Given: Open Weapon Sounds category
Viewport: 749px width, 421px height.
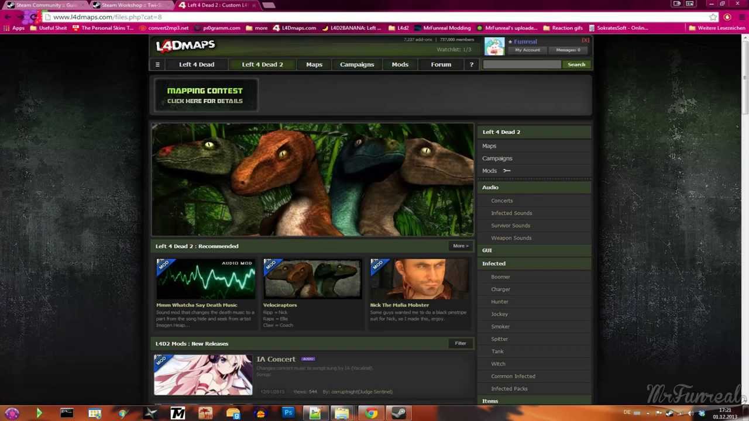Looking at the screenshot, I should 511,238.
